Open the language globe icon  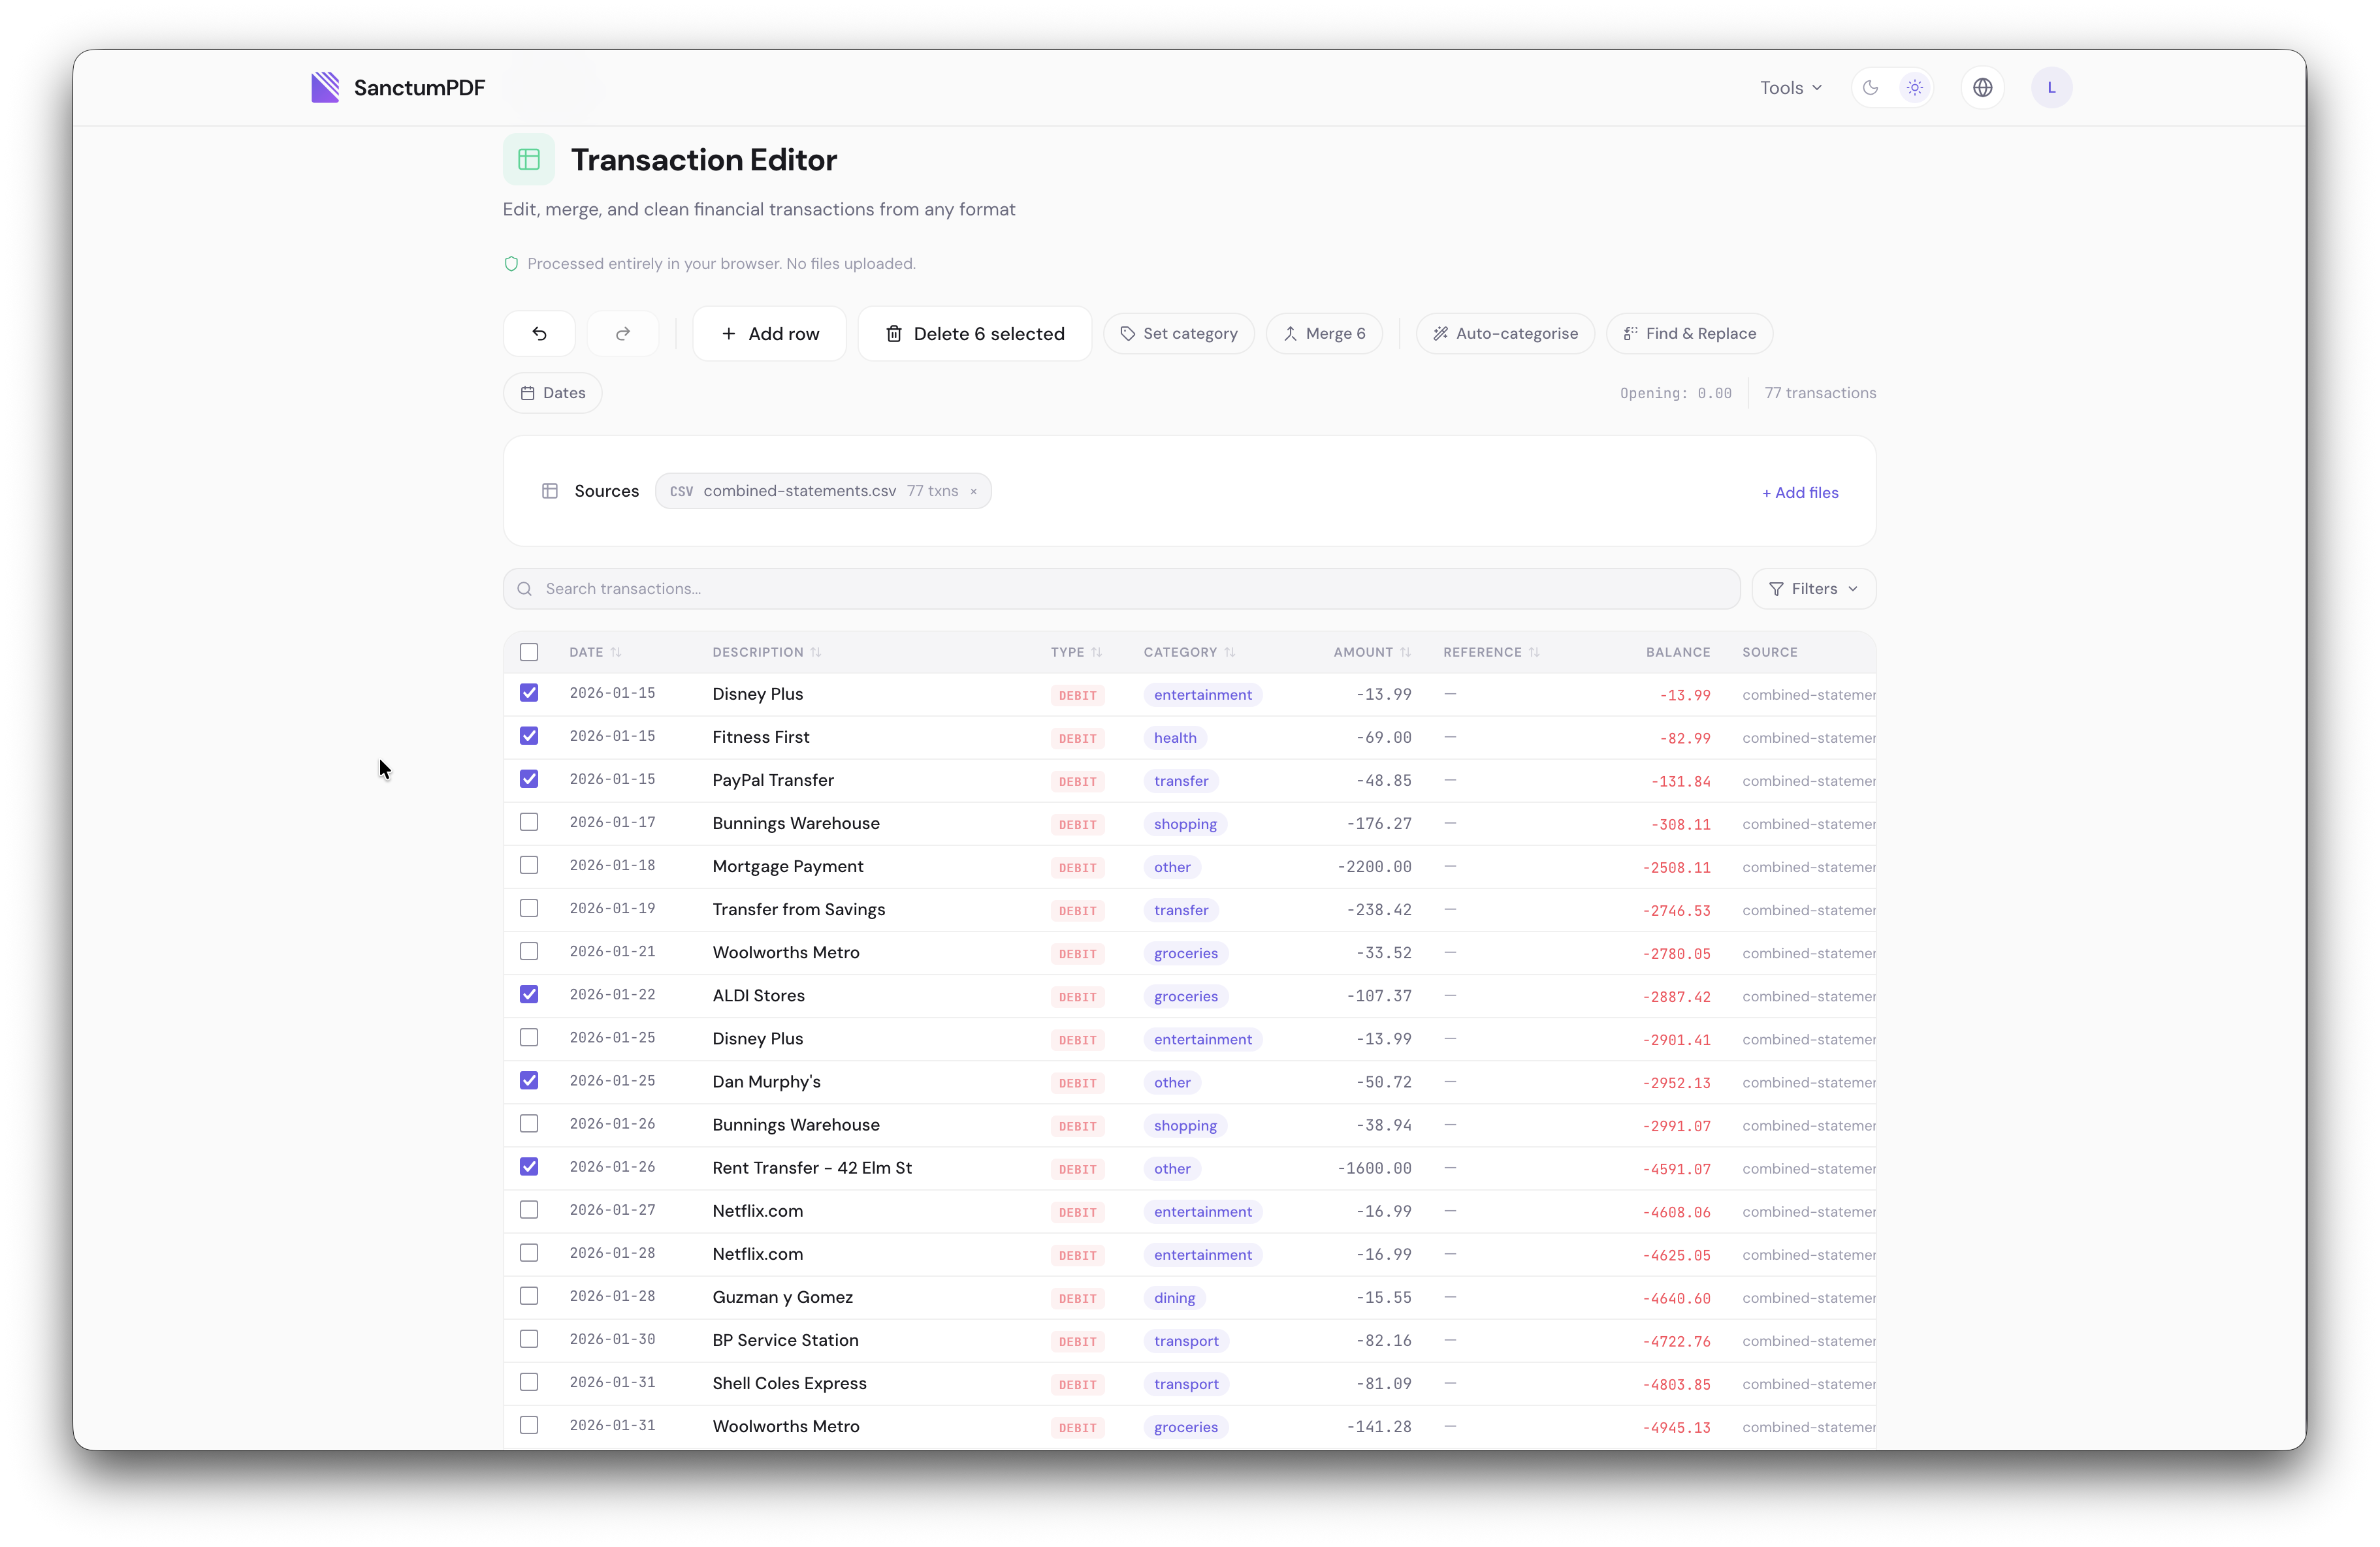click(1982, 88)
